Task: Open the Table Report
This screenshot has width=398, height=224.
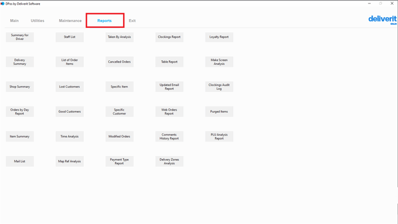Action: pos(169,62)
